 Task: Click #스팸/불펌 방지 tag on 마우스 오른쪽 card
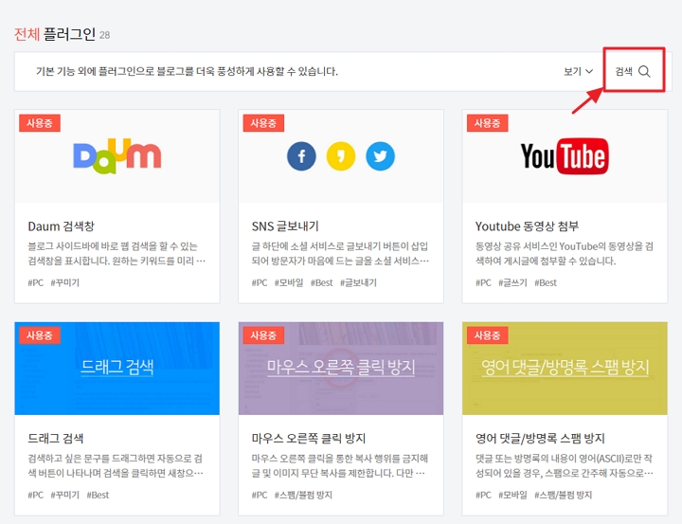(303, 495)
